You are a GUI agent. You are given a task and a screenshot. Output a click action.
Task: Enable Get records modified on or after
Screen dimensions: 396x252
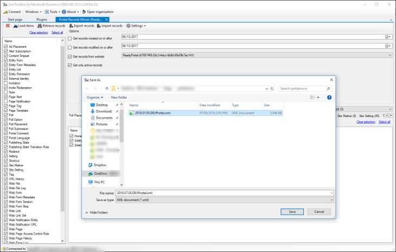coord(70,48)
